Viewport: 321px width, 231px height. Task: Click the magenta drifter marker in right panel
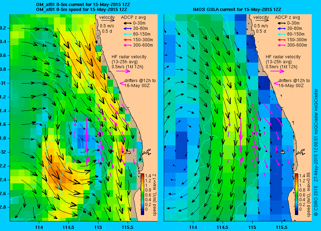tap(276, 83)
